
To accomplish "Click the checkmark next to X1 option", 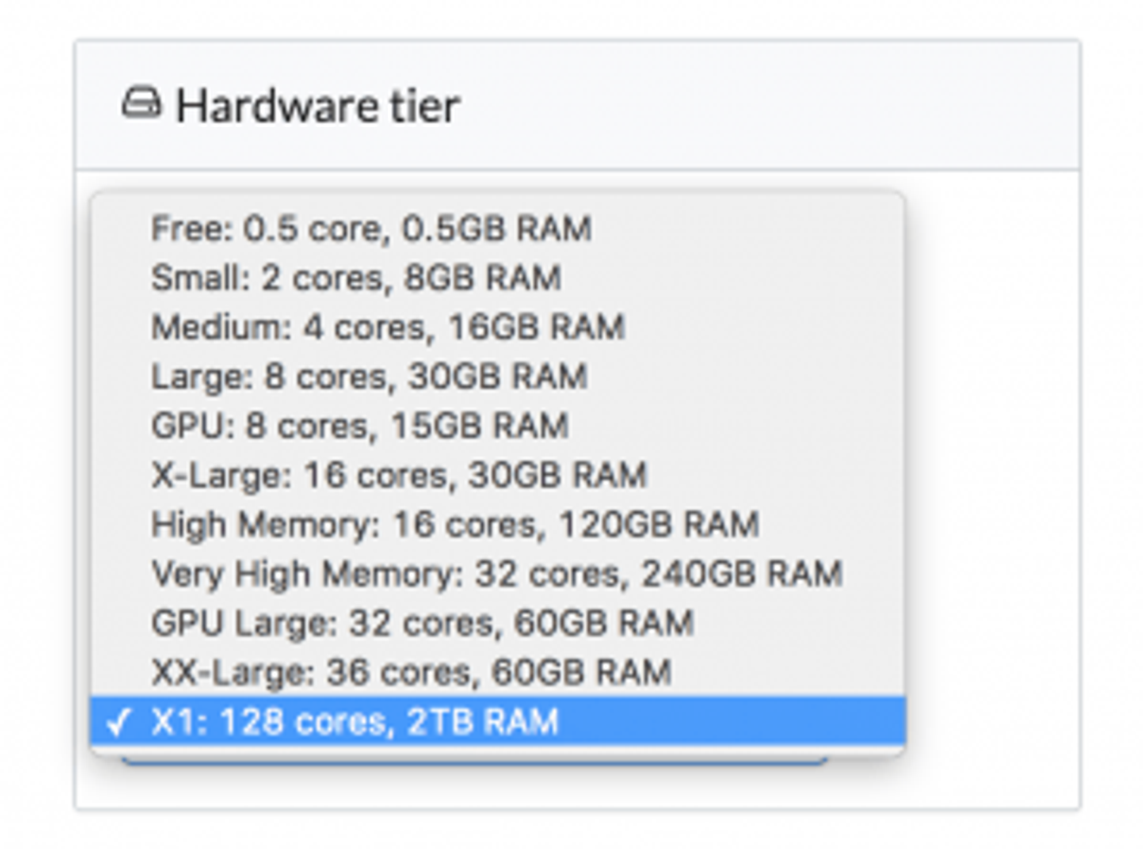I will tap(117, 722).
